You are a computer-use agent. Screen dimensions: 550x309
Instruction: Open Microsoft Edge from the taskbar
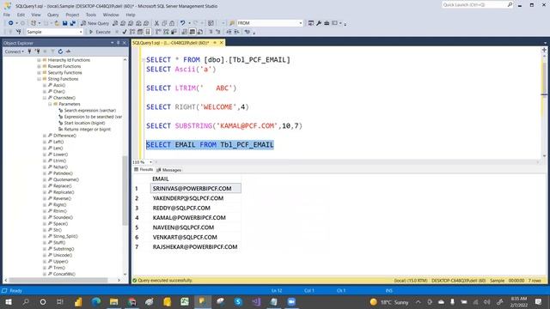(x=95, y=301)
